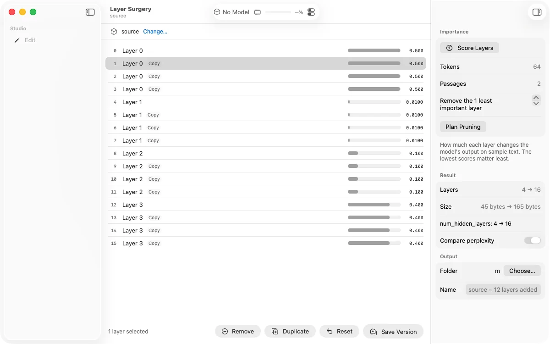
Task: Click the "num_hidden_layers: 4 → 16" line
Action: tap(476, 223)
